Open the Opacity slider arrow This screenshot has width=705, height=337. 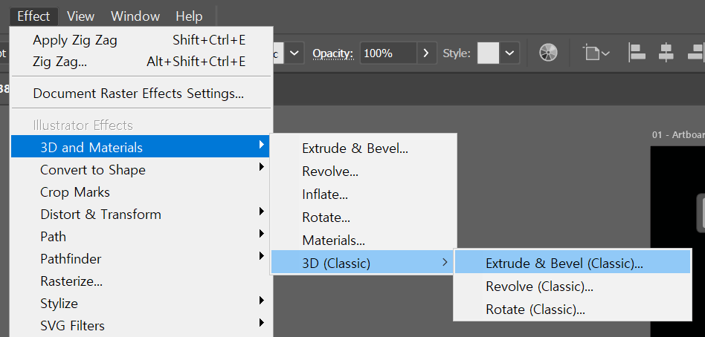(427, 53)
